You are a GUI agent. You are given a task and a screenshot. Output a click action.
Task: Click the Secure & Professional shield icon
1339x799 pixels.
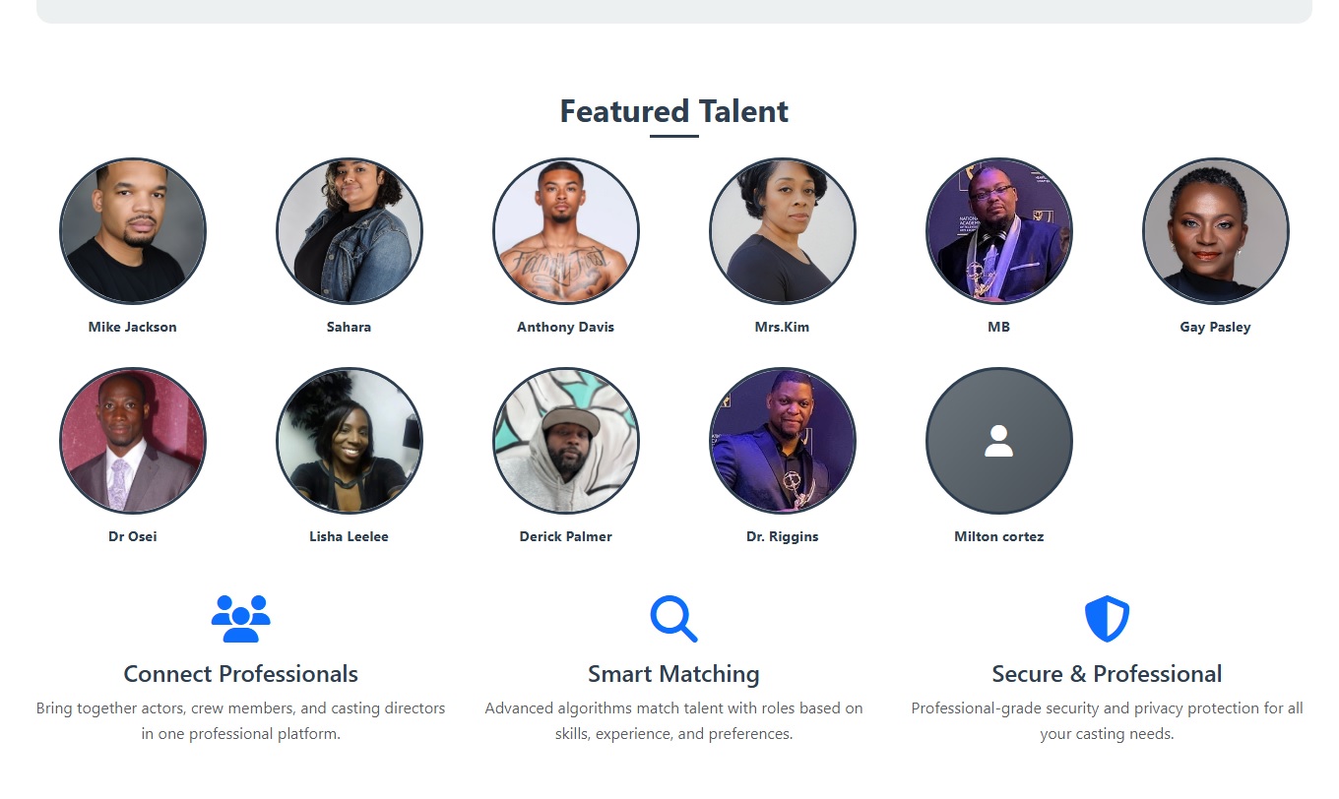coord(1107,619)
